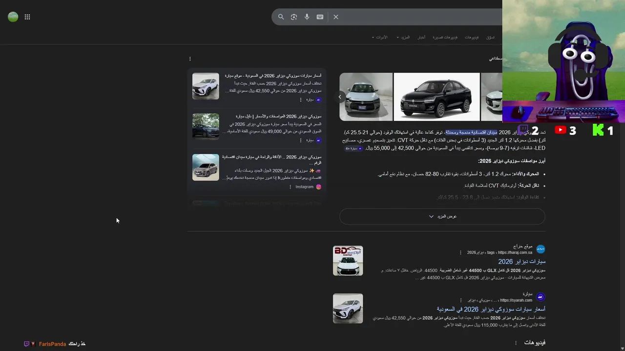Open the Google account avatar
The height and width of the screenshot is (351, 625).
pos(13,17)
